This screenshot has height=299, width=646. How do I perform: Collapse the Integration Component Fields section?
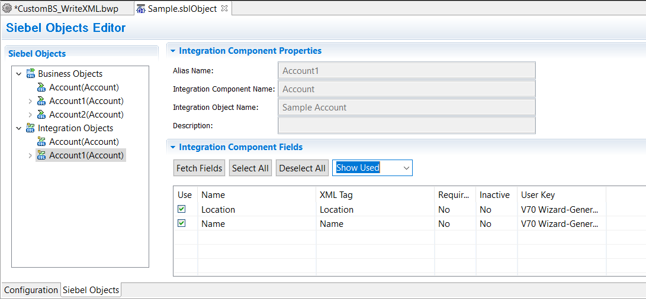pos(173,147)
